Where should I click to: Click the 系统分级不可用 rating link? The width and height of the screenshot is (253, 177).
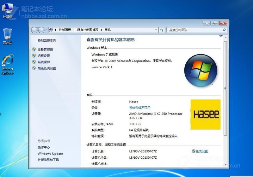[140, 108]
